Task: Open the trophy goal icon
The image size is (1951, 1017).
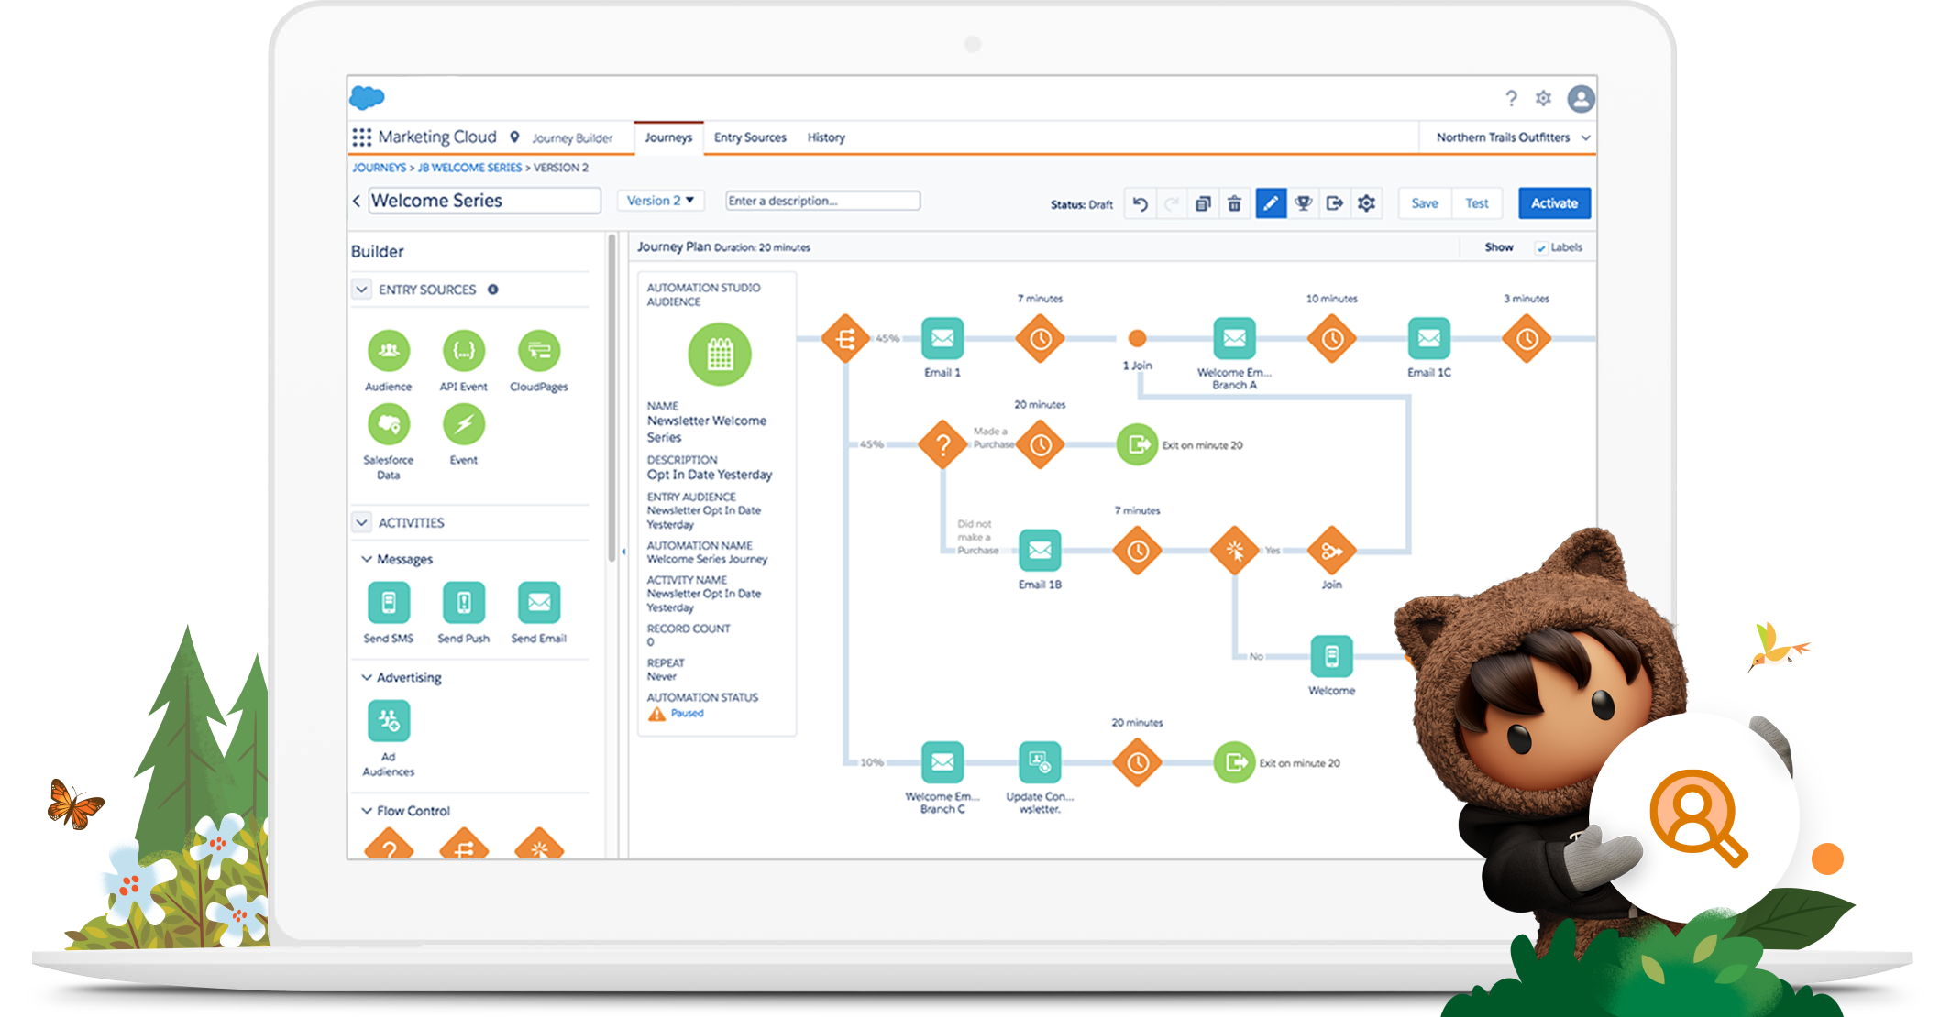Action: click(1303, 203)
